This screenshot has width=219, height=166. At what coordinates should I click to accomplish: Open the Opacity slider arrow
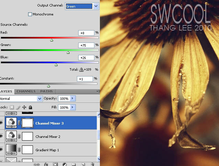point(73,98)
